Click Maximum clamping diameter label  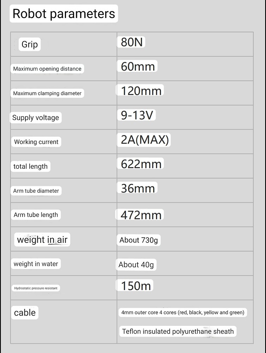click(47, 94)
